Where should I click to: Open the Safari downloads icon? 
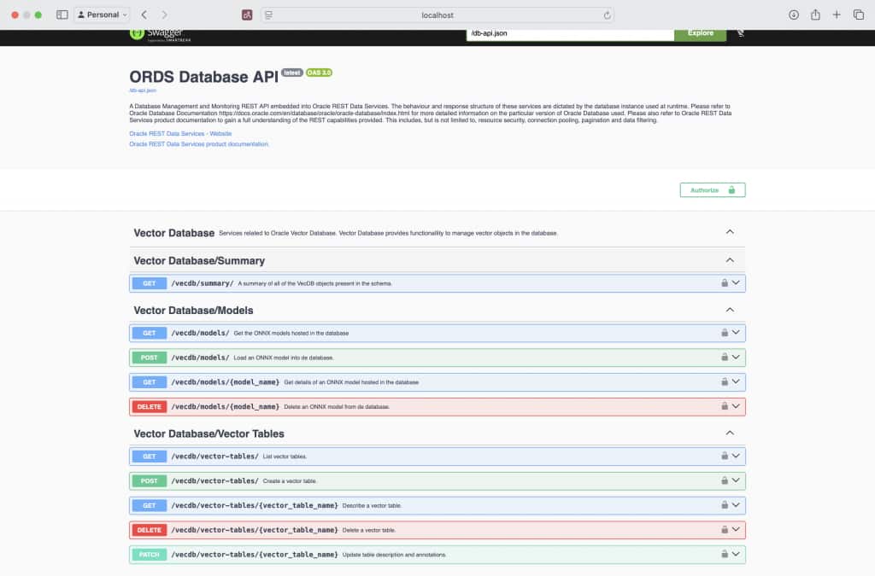point(795,14)
